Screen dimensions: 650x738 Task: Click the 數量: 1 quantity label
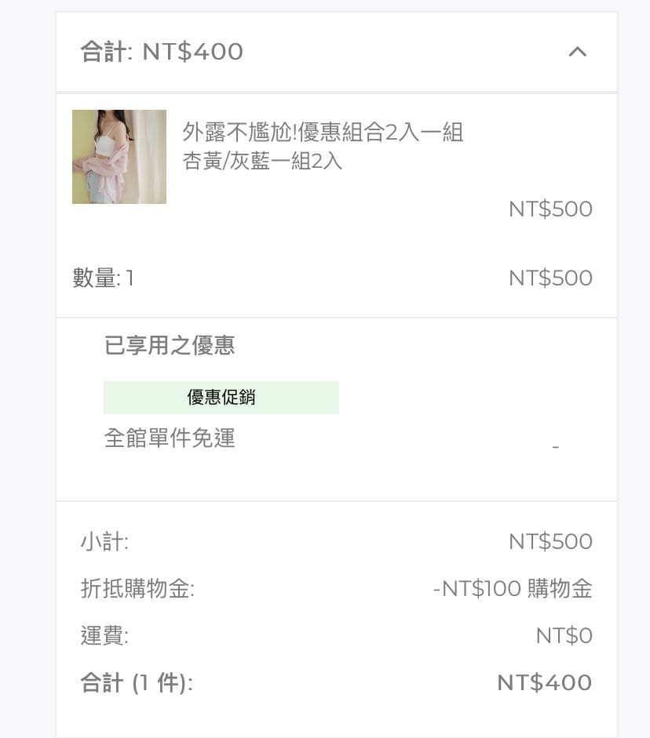[x=104, y=278]
